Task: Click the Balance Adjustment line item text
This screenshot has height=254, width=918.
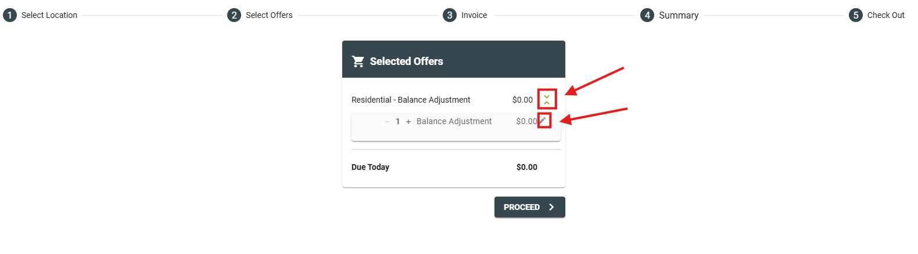Action: (454, 121)
